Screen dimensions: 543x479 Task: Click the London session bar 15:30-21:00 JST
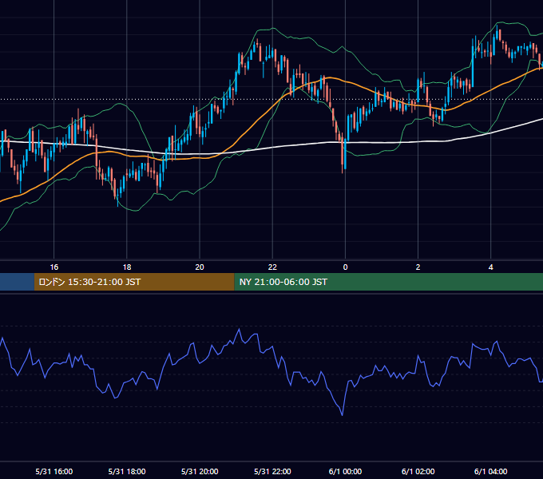pos(134,282)
